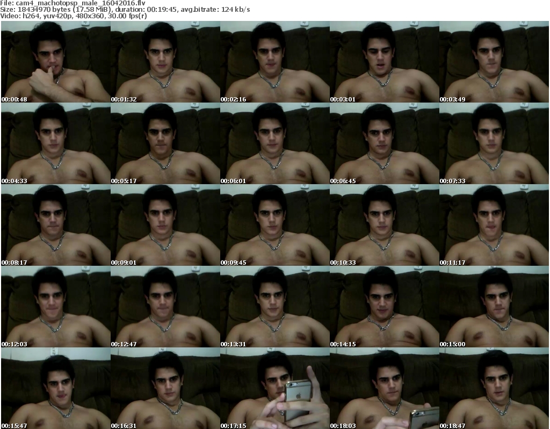The height and width of the screenshot is (429, 550).
Task: Select the thumbnail frame at 00:03:49
Action: click(x=494, y=62)
